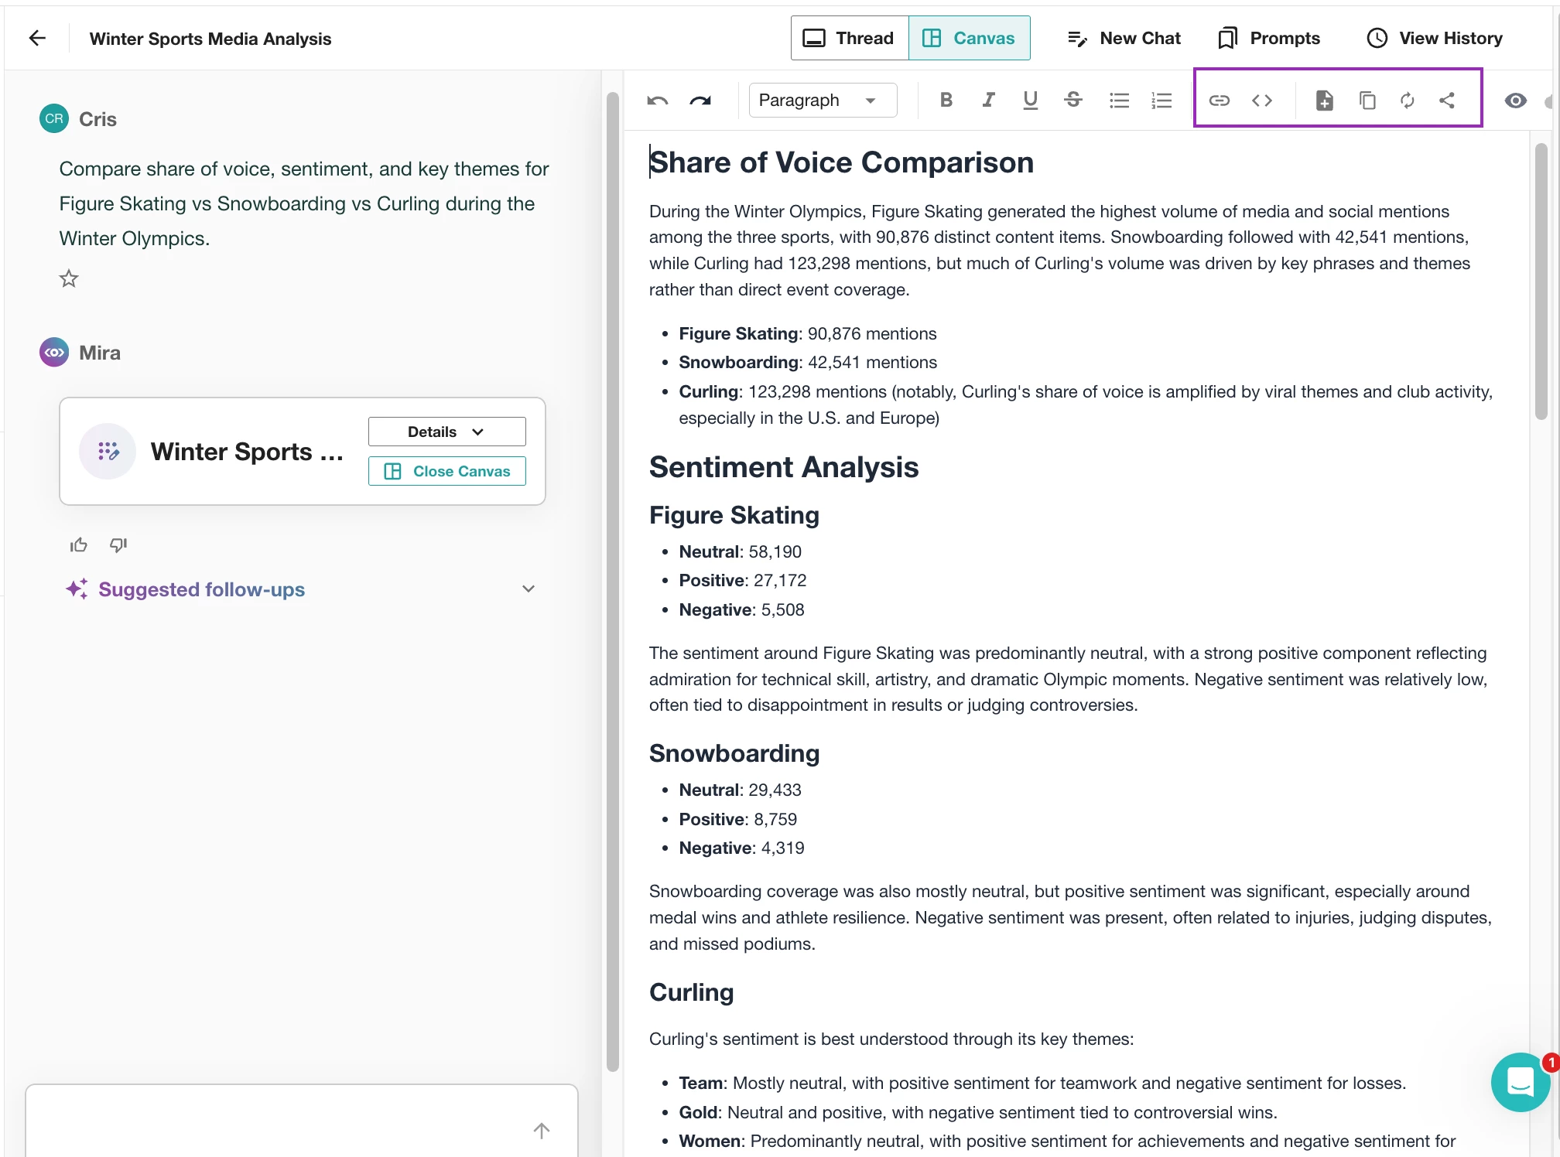The height and width of the screenshot is (1157, 1560).
Task: Switch to the Thread tab
Action: click(x=850, y=38)
